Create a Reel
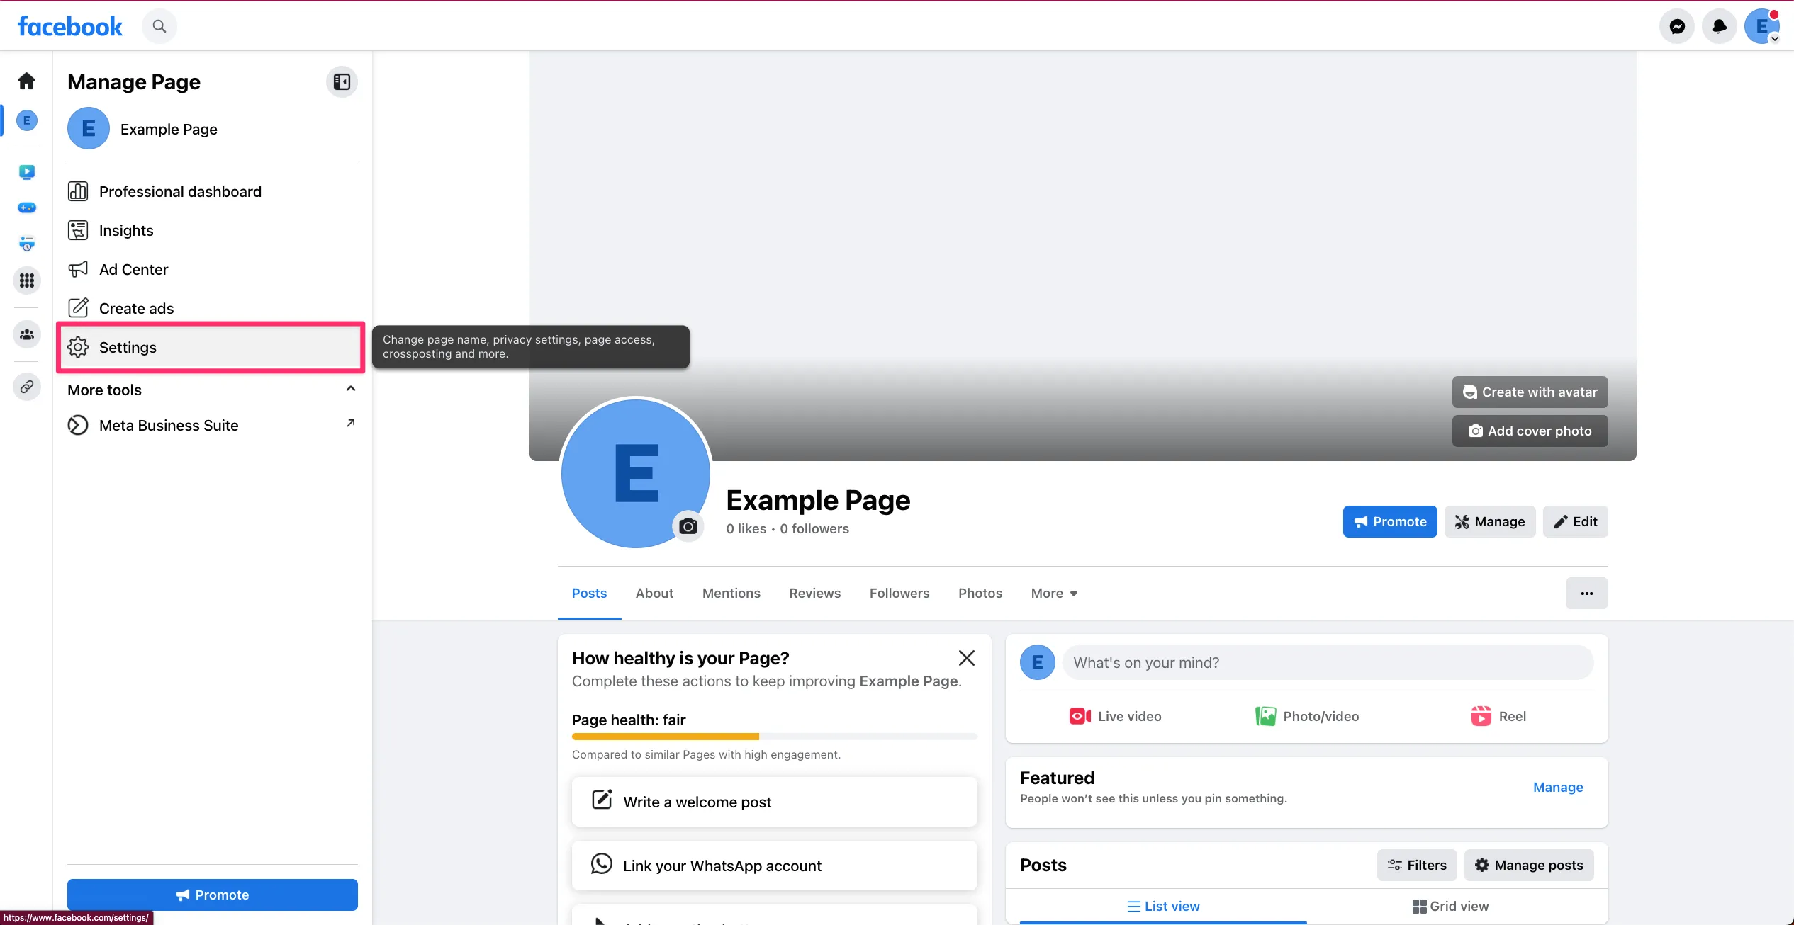The height and width of the screenshot is (925, 1794). click(1498, 716)
